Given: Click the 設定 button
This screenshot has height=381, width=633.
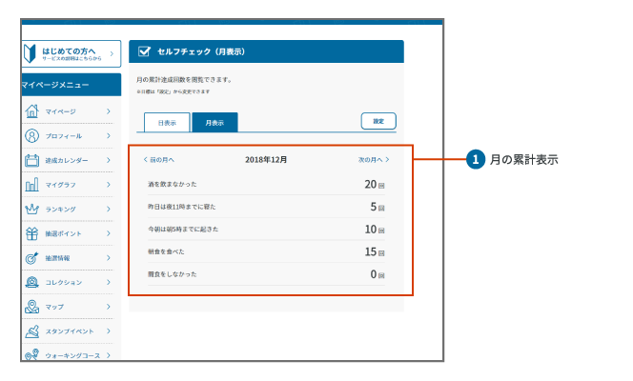Looking at the screenshot, I should pos(378,121).
